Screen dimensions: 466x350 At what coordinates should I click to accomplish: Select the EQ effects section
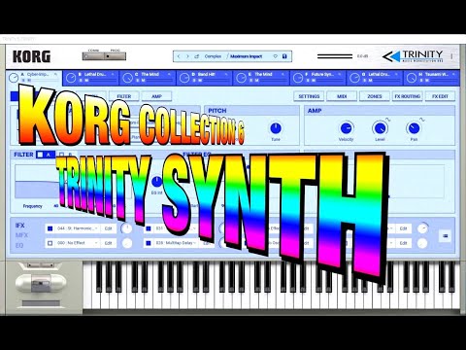[x=19, y=245]
